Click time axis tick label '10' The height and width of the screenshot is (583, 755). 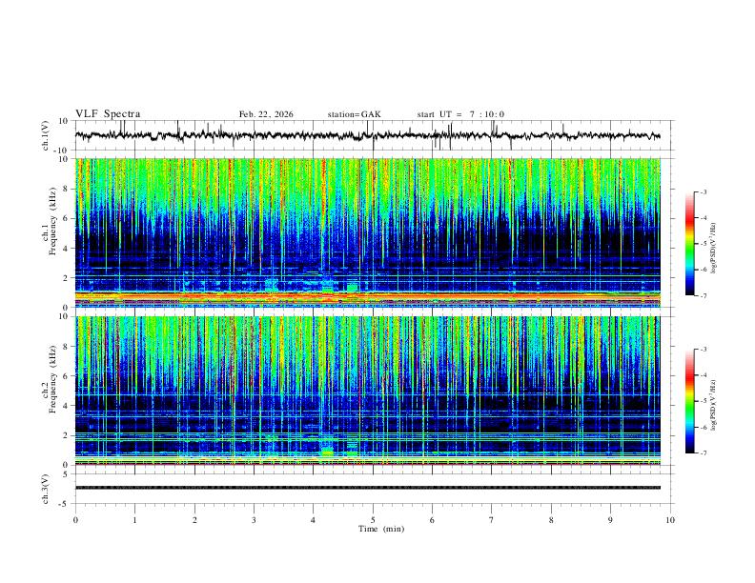(x=670, y=520)
